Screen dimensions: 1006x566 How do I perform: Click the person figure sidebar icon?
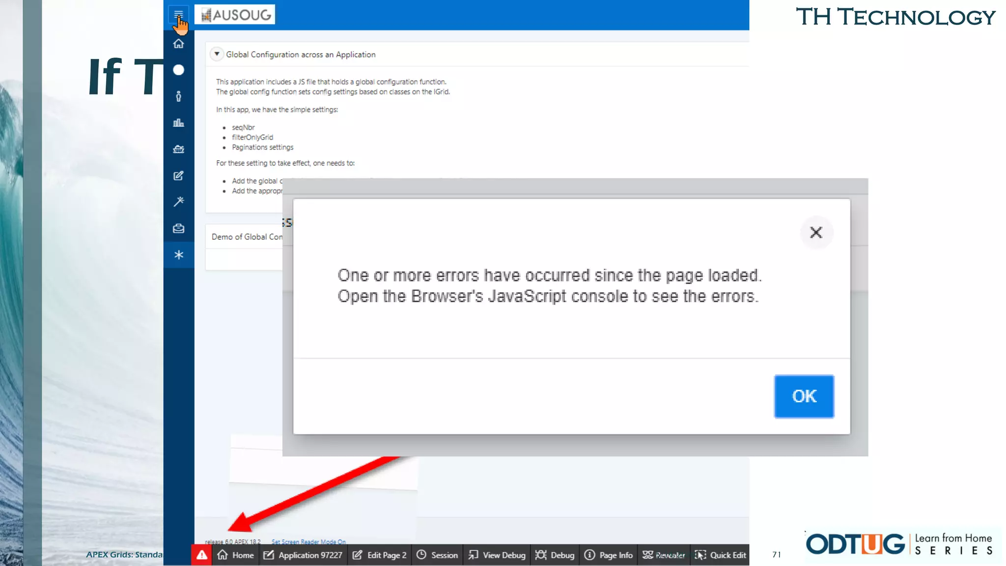pyautogui.click(x=178, y=96)
